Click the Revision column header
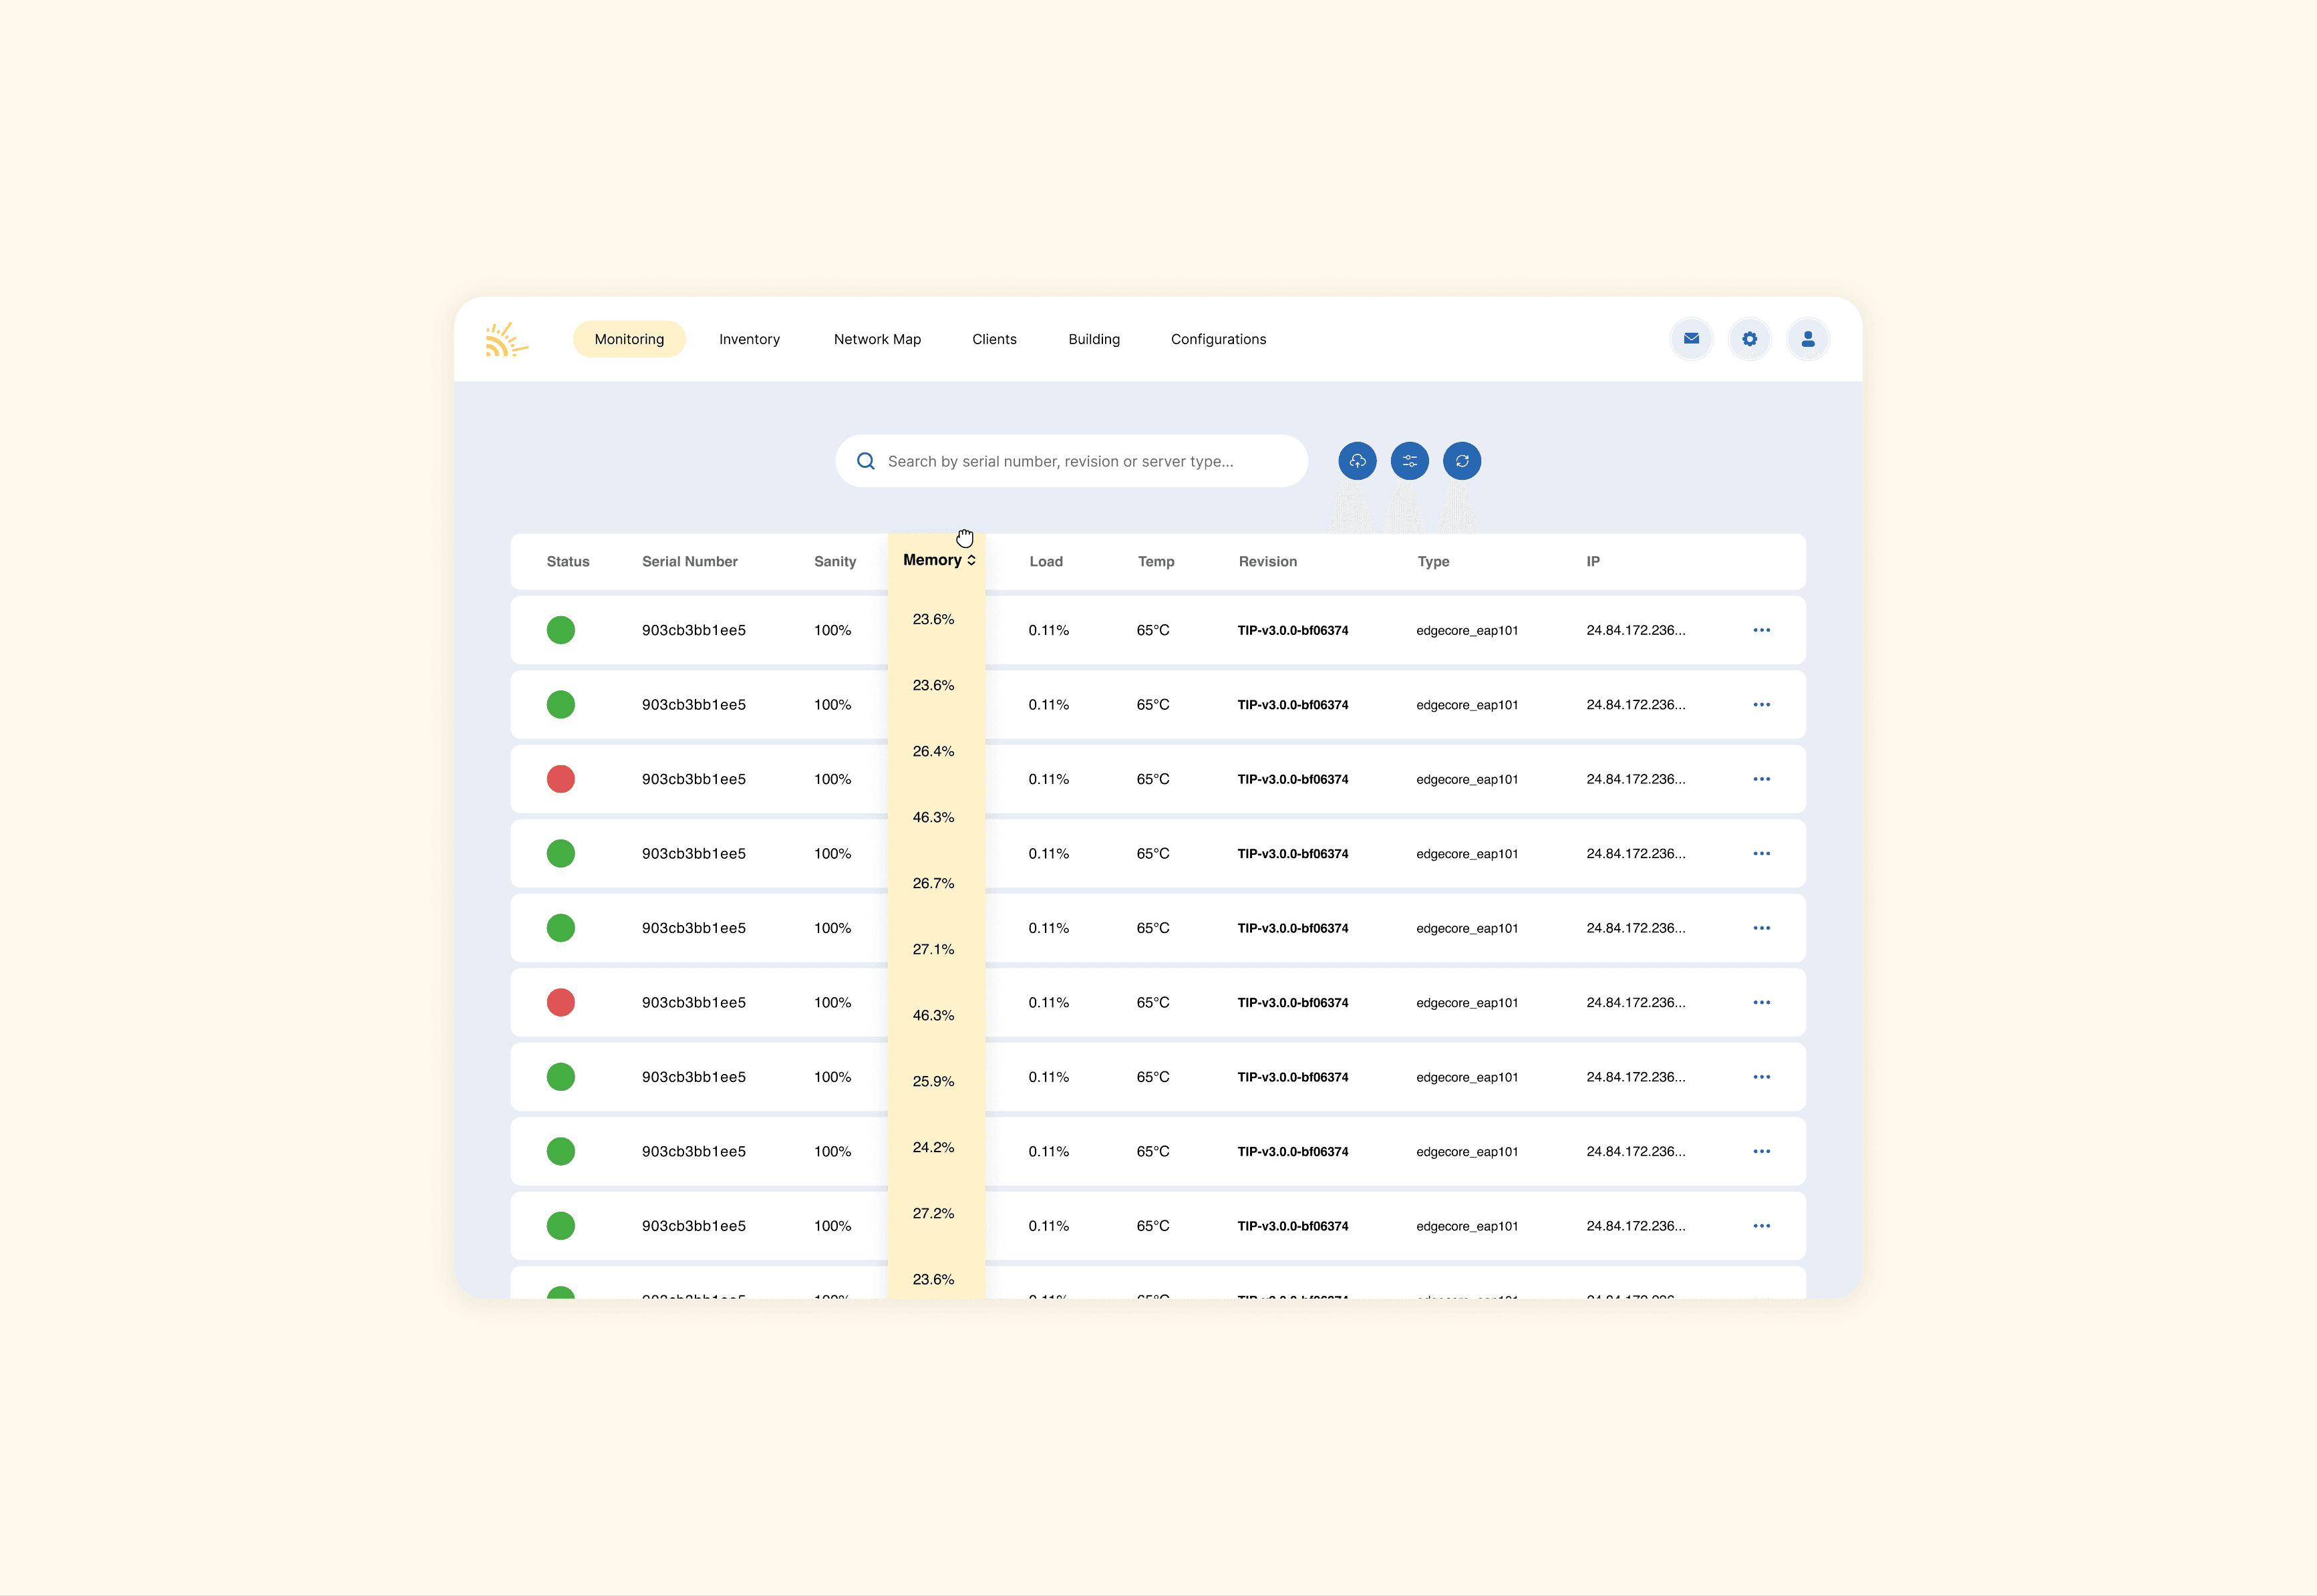Image resolution: width=2317 pixels, height=1596 pixels. coord(1267,562)
